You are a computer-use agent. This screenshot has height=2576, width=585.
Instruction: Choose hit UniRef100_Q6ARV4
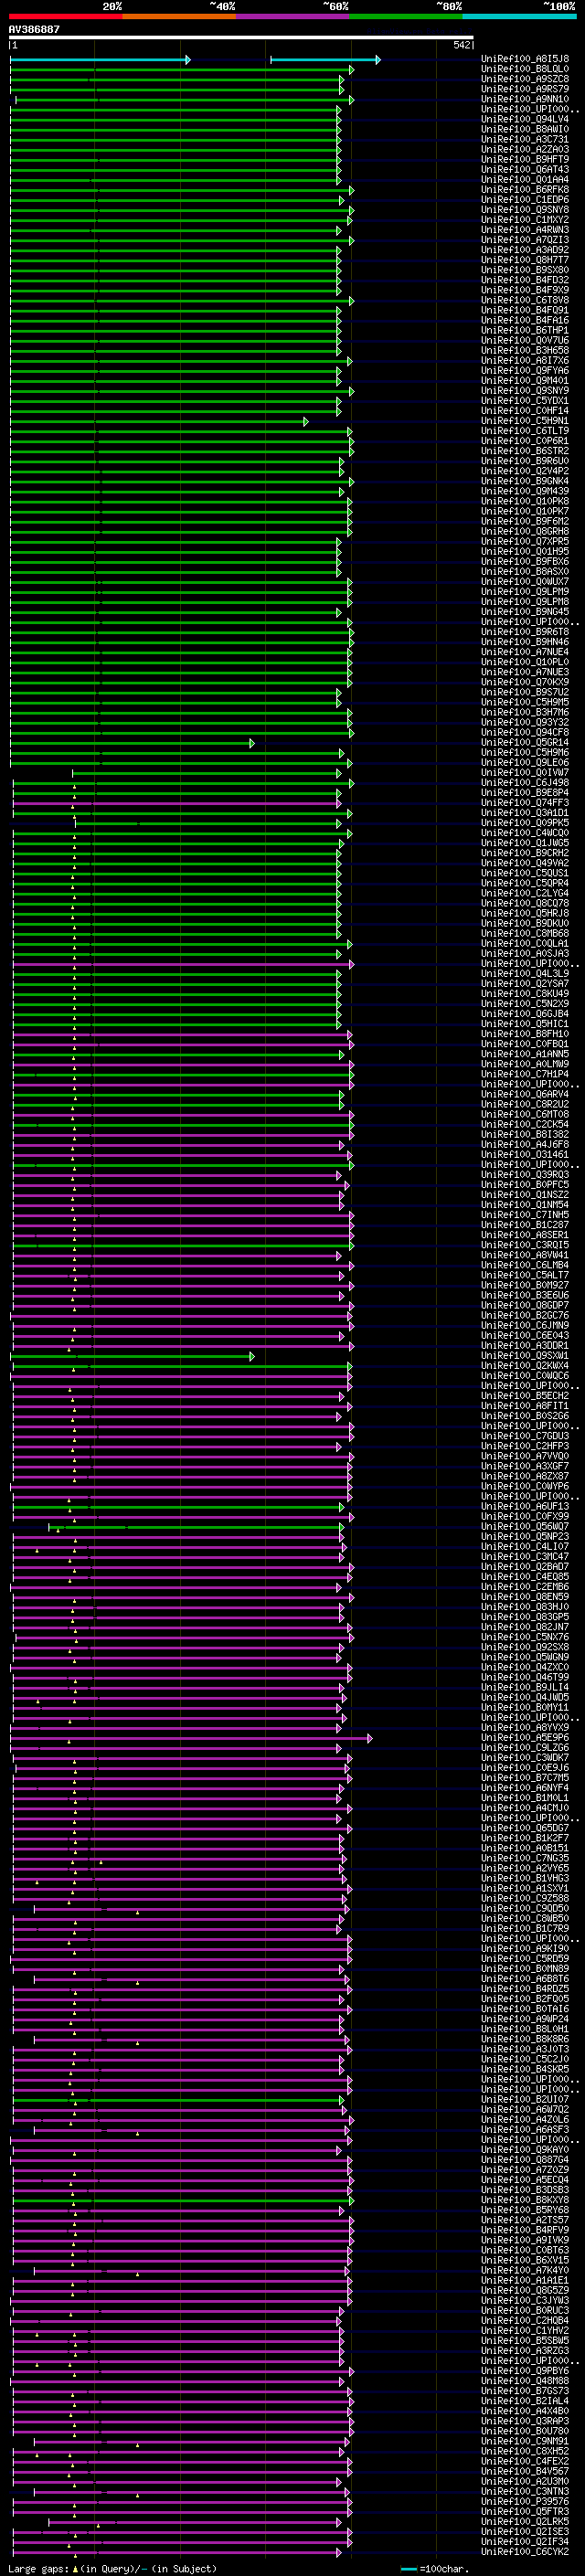coord(525,1094)
